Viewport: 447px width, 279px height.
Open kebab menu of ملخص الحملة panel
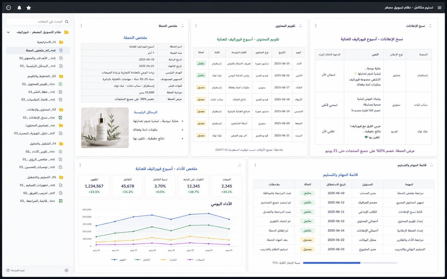tap(81, 26)
